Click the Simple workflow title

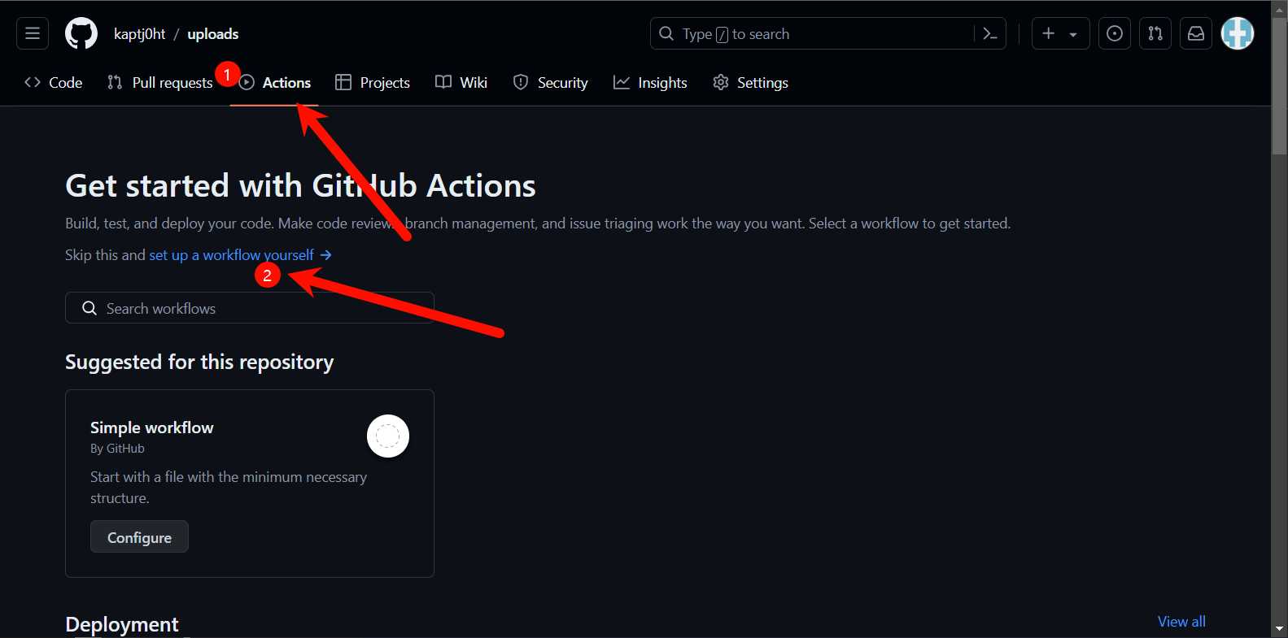[152, 428]
